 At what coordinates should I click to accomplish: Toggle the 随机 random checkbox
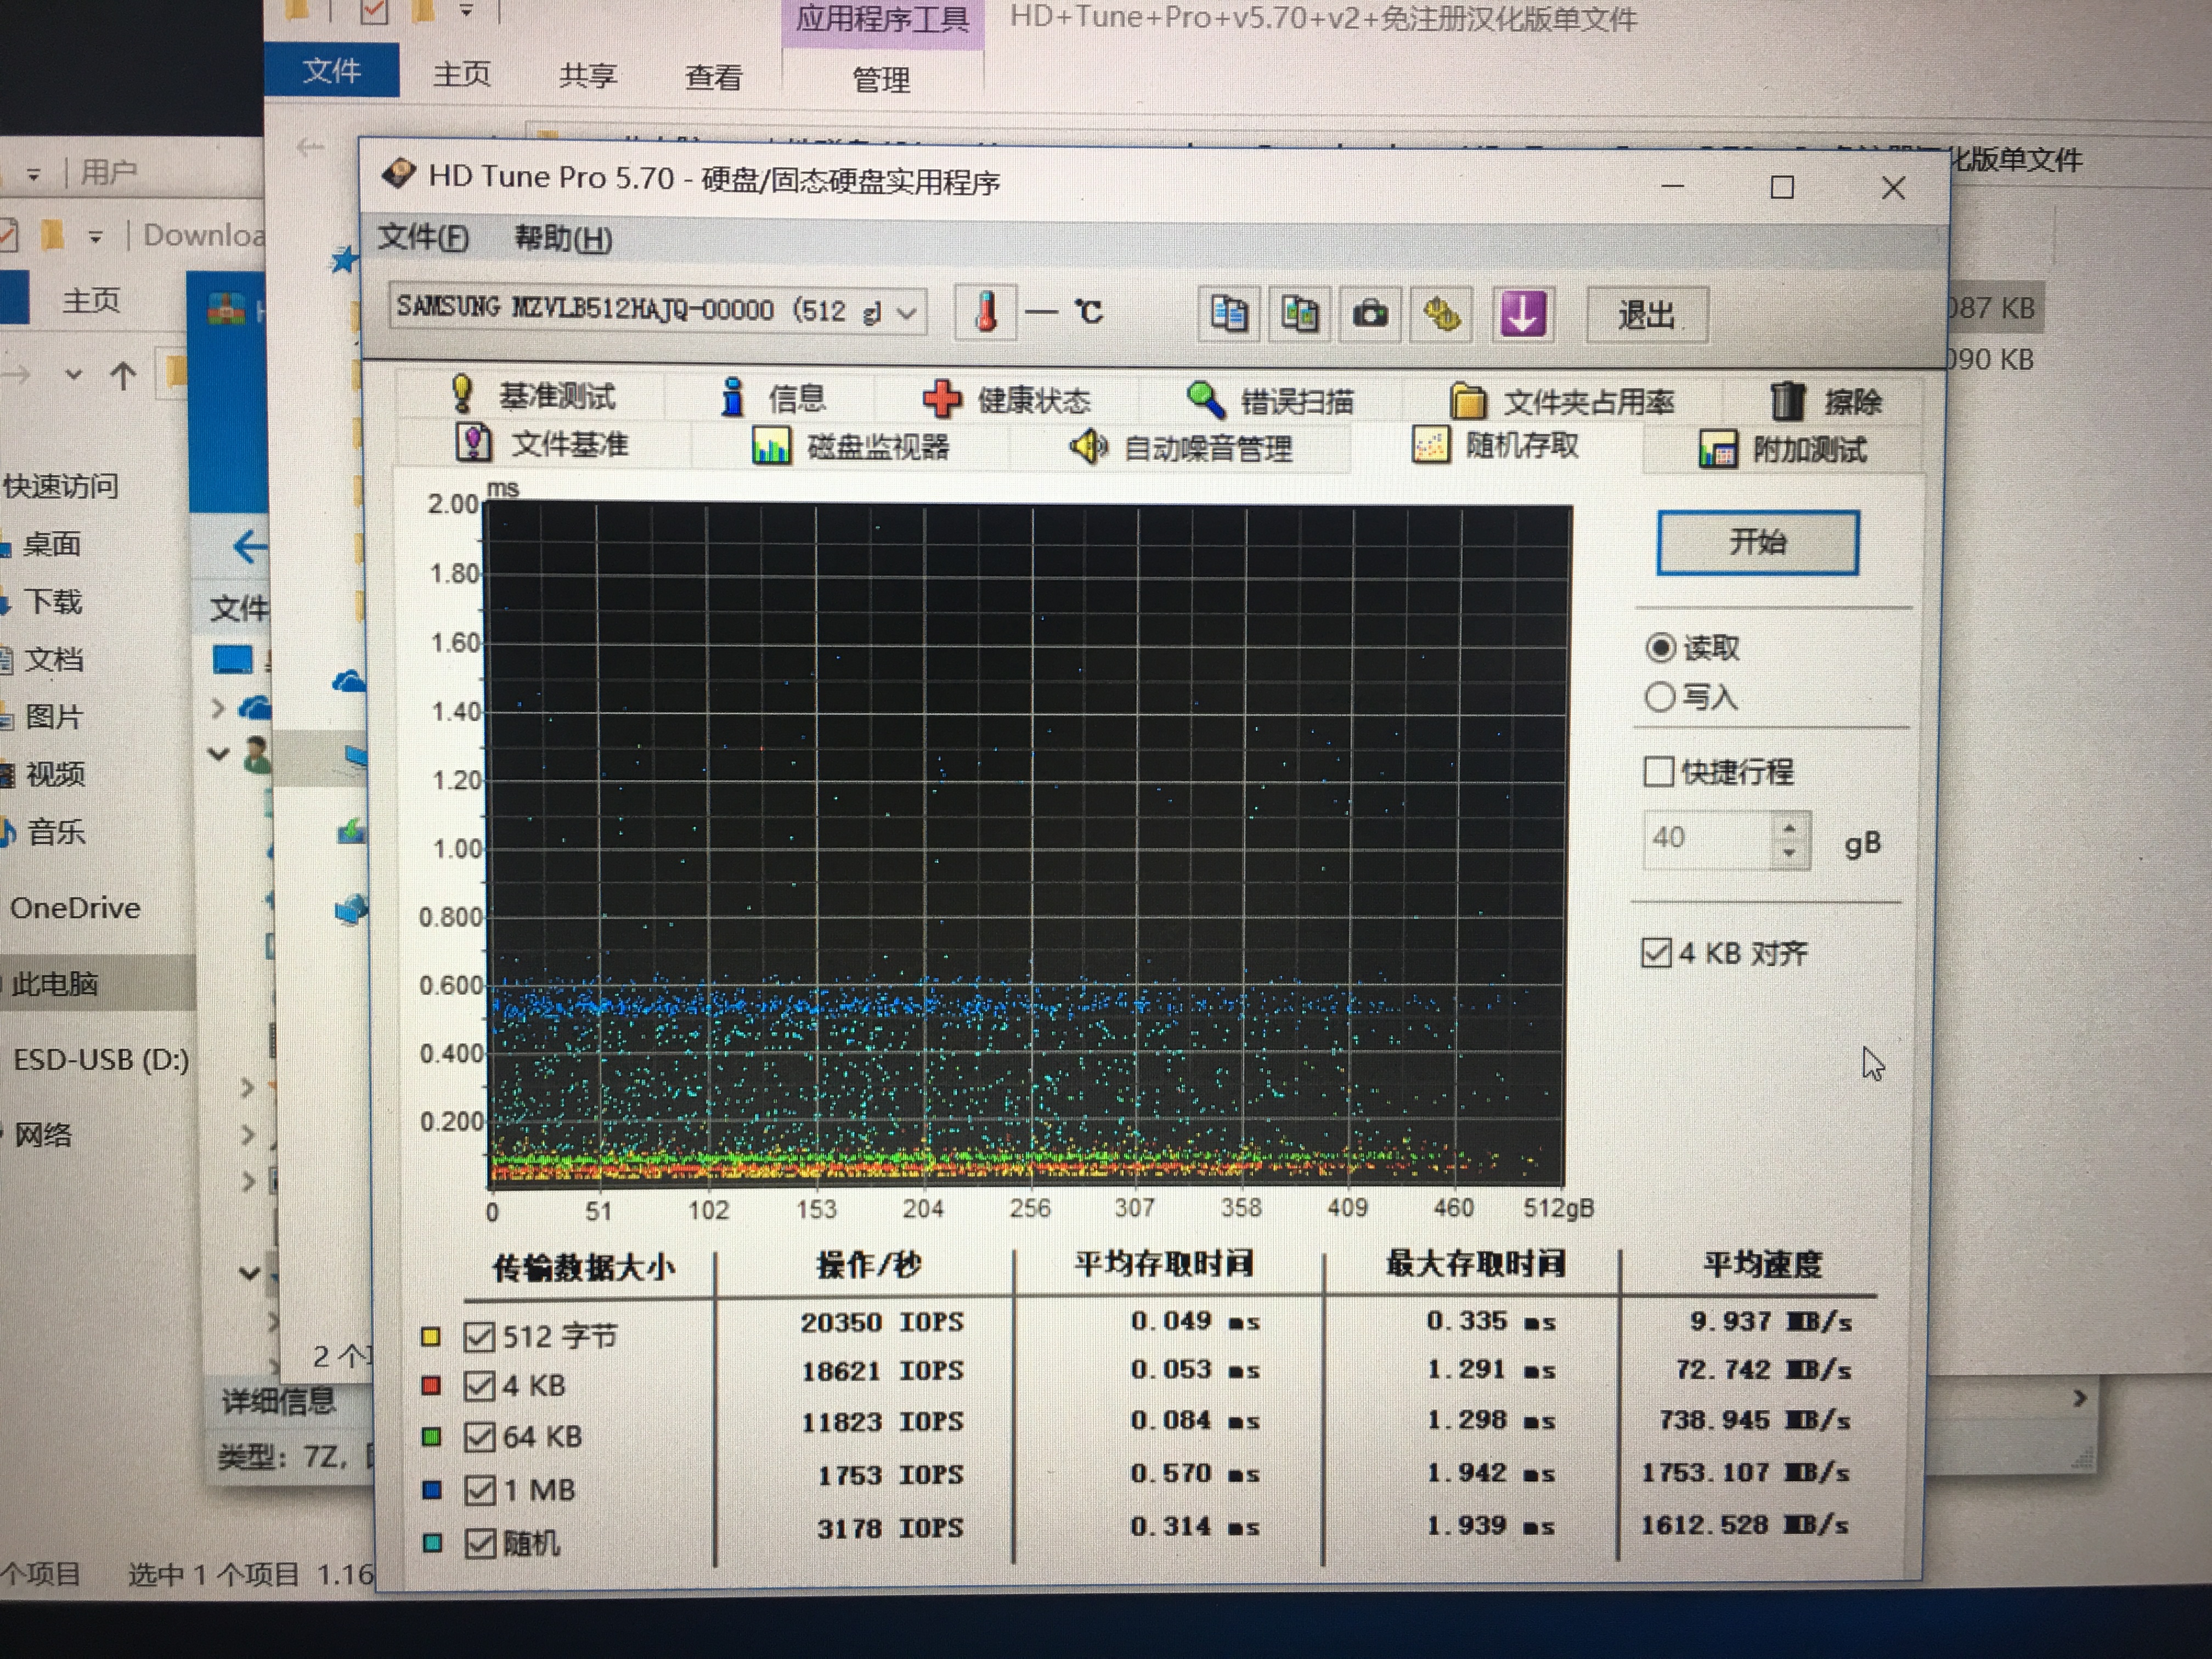tap(480, 1543)
